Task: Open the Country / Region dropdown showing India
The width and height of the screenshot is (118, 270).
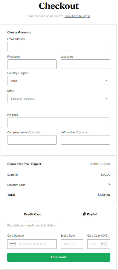Action: tap(59, 81)
